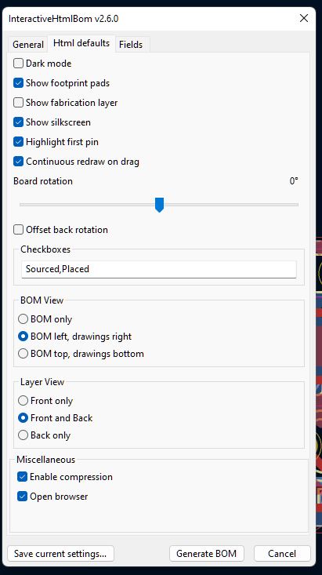Choose Back only layer view
This screenshot has width=322, height=575.
[23, 435]
